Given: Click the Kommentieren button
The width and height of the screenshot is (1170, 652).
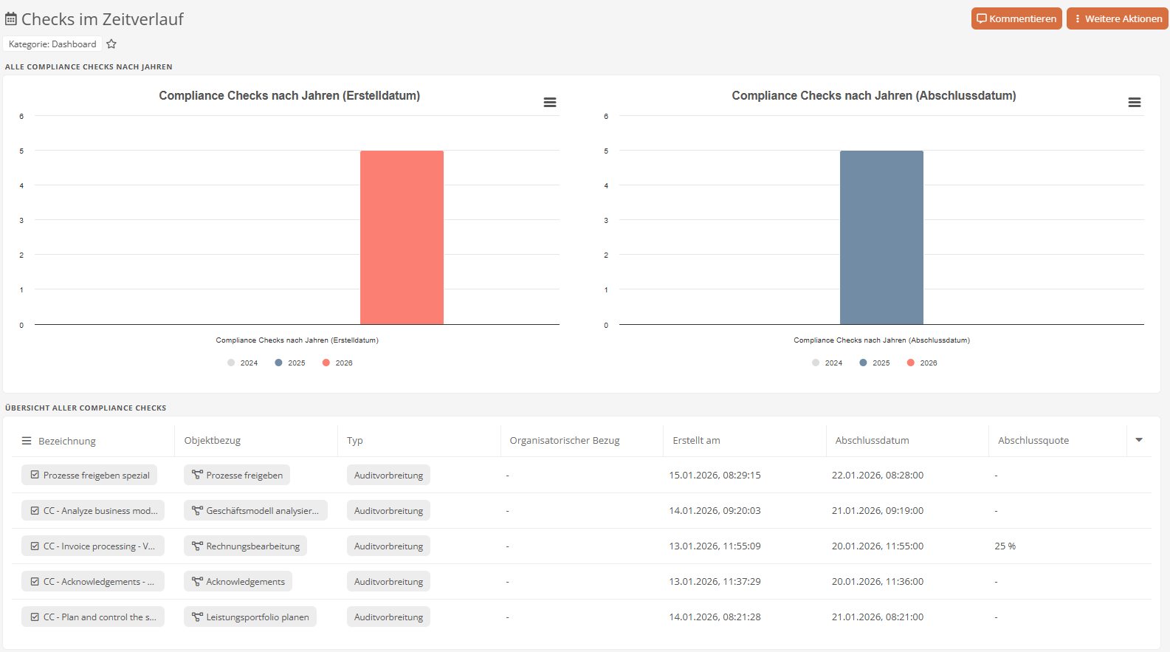Looking at the screenshot, I should pyautogui.click(x=1016, y=19).
